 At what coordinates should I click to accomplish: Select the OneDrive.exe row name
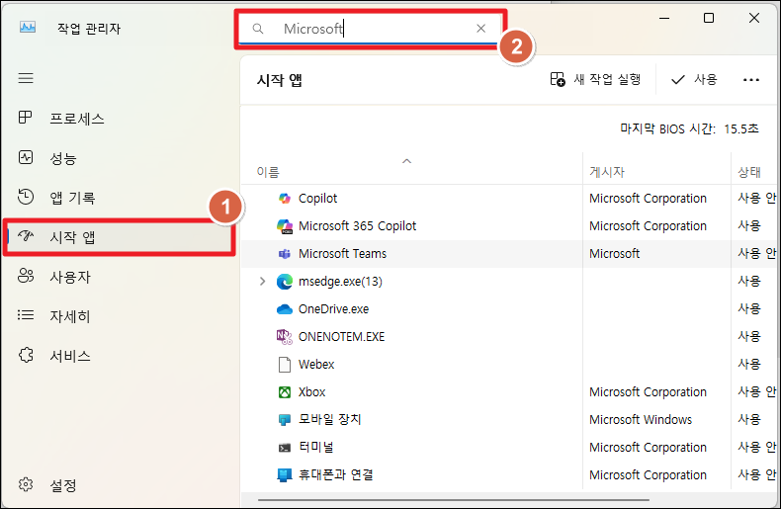pos(334,308)
